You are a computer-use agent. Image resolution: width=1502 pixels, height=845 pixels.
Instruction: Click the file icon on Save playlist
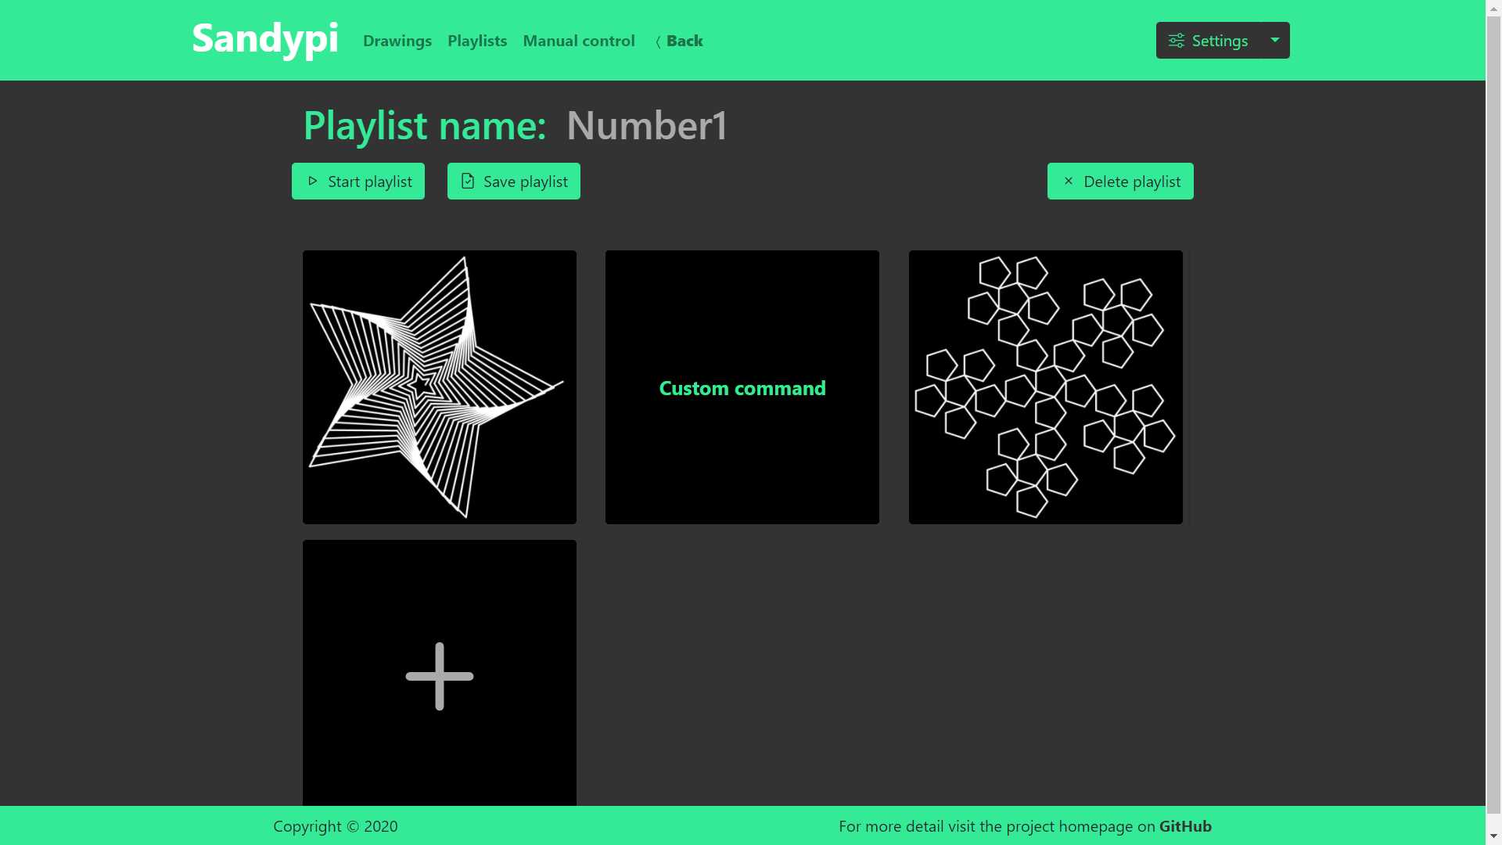pyautogui.click(x=468, y=182)
